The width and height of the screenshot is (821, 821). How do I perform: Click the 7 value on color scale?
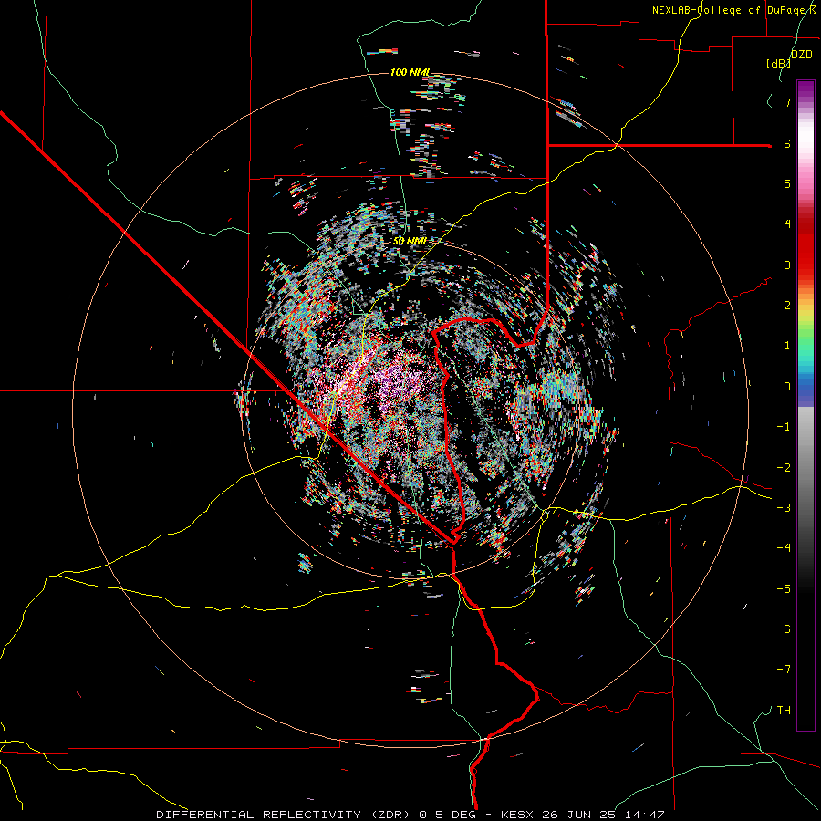point(787,102)
